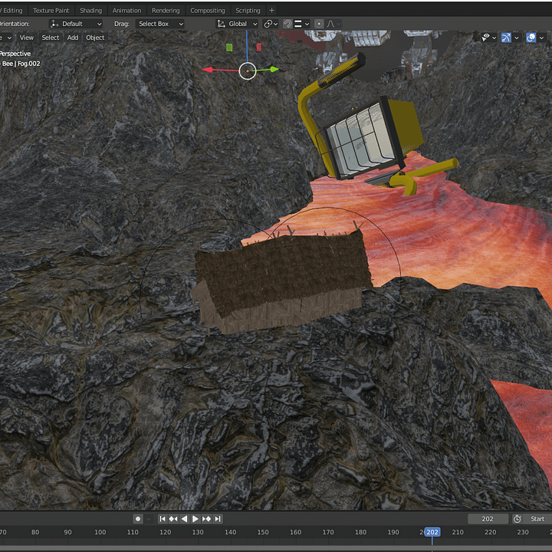Click the transform orientation axes icon
The height and width of the screenshot is (552, 552).
pyautogui.click(x=221, y=24)
